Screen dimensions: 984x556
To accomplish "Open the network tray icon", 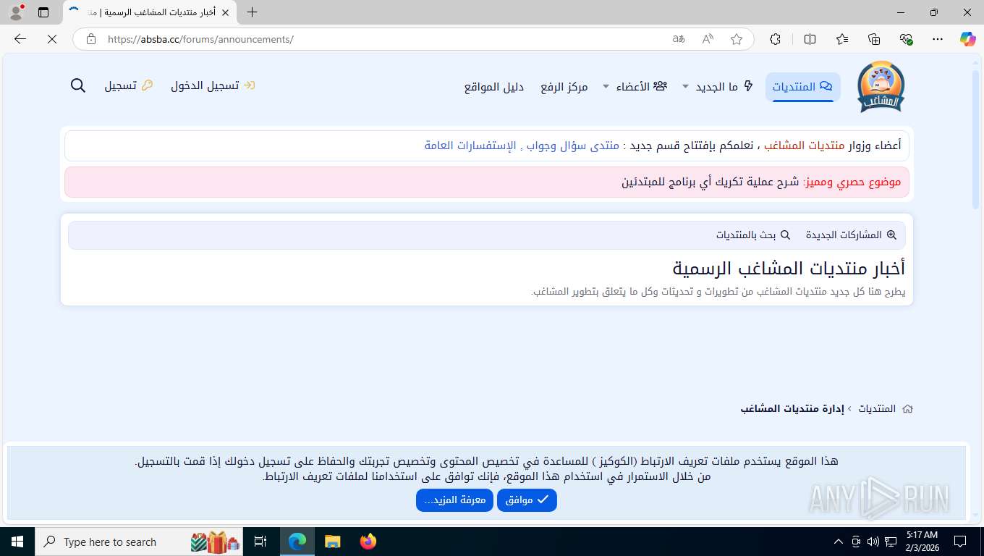I will click(891, 542).
